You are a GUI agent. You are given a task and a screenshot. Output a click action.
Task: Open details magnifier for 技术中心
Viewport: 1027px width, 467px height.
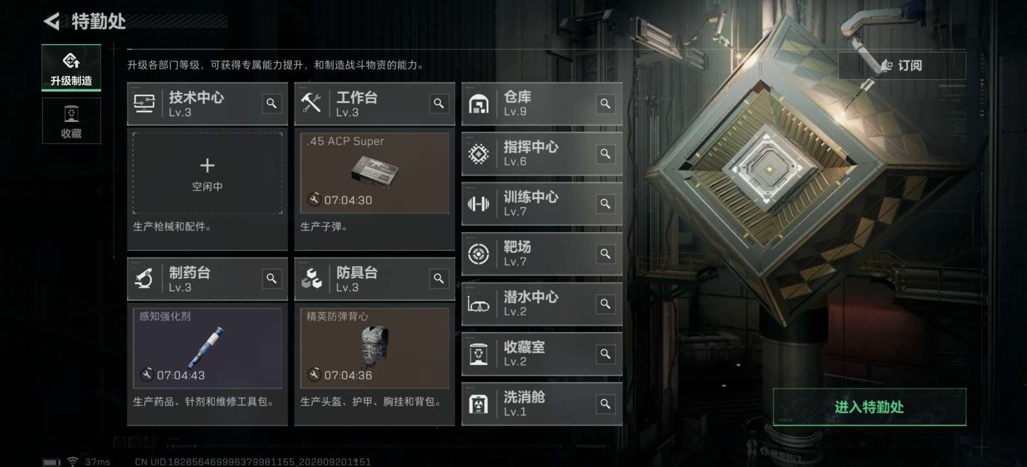coord(272,103)
